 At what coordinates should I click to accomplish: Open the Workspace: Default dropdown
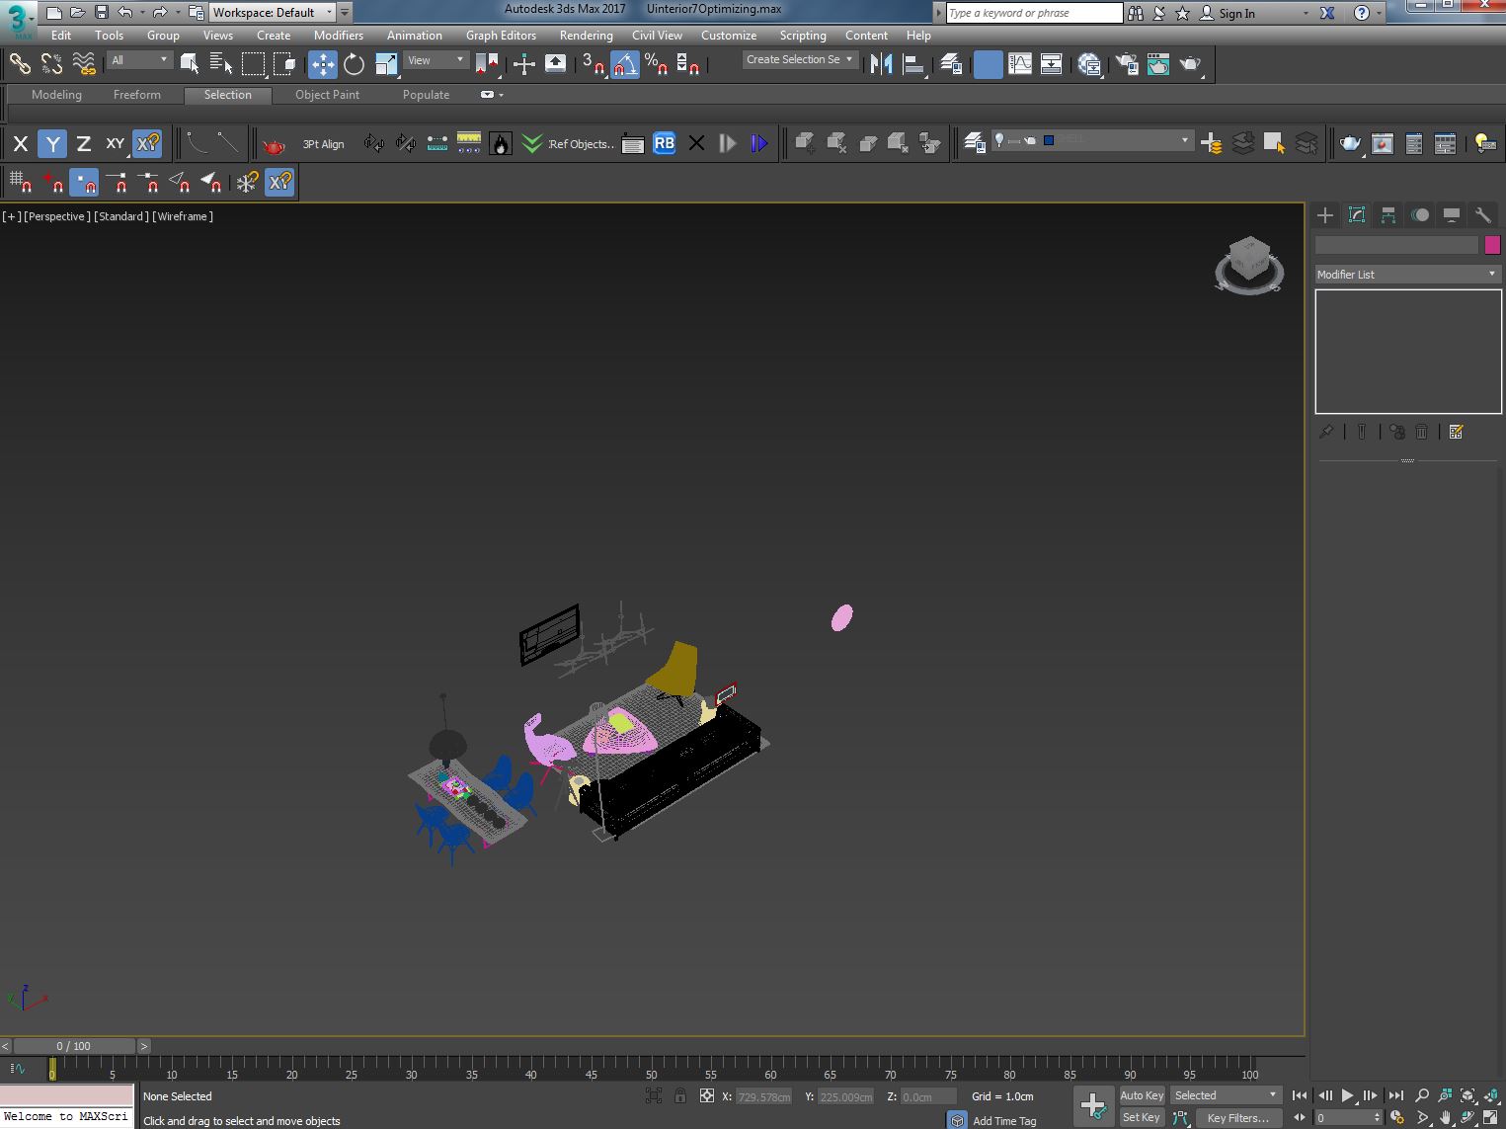click(x=274, y=13)
